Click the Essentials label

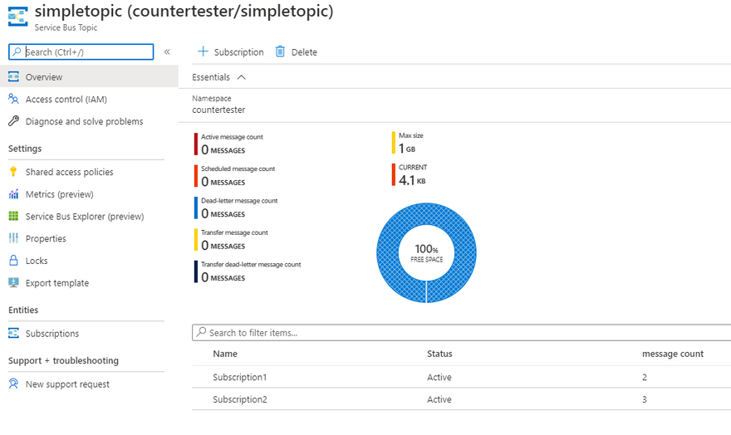(211, 77)
